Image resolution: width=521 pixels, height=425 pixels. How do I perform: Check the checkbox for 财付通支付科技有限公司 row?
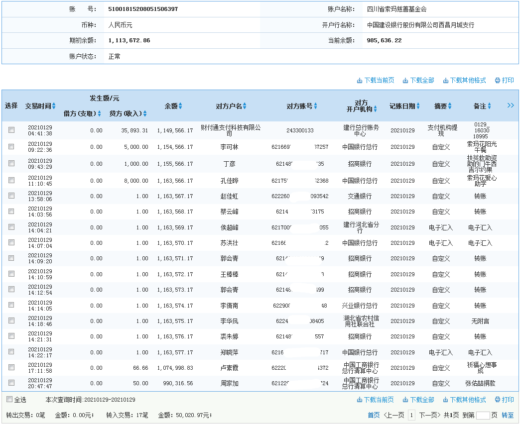pyautogui.click(x=12, y=130)
